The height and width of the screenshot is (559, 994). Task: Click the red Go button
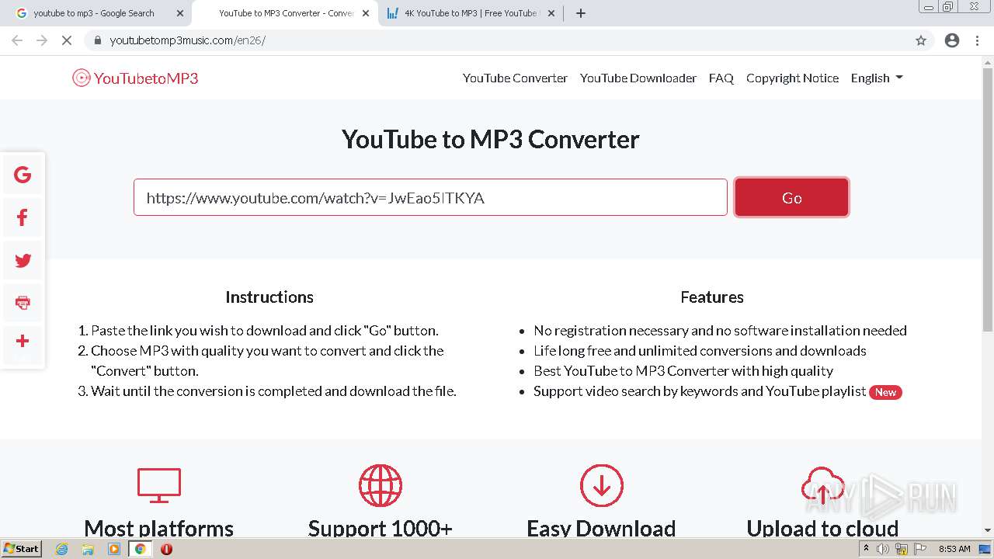click(791, 197)
